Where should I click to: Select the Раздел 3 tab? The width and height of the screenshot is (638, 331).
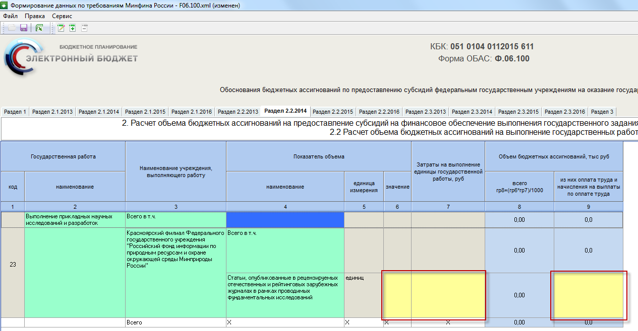click(602, 112)
